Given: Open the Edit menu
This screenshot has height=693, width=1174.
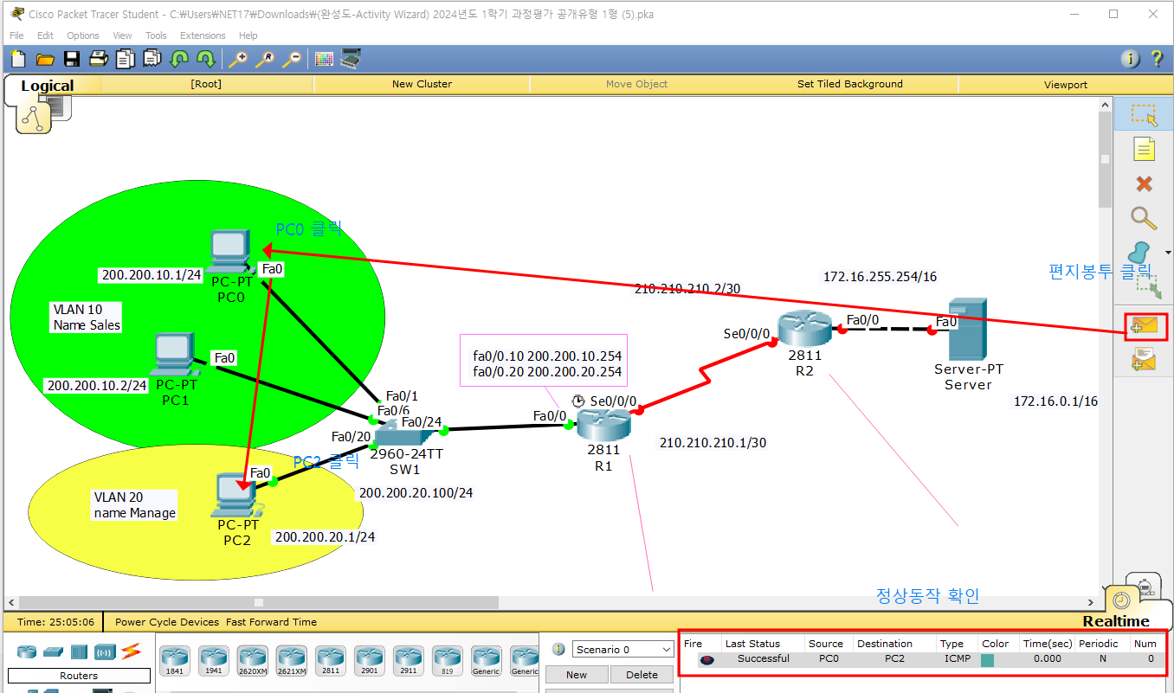Looking at the screenshot, I should (45, 35).
